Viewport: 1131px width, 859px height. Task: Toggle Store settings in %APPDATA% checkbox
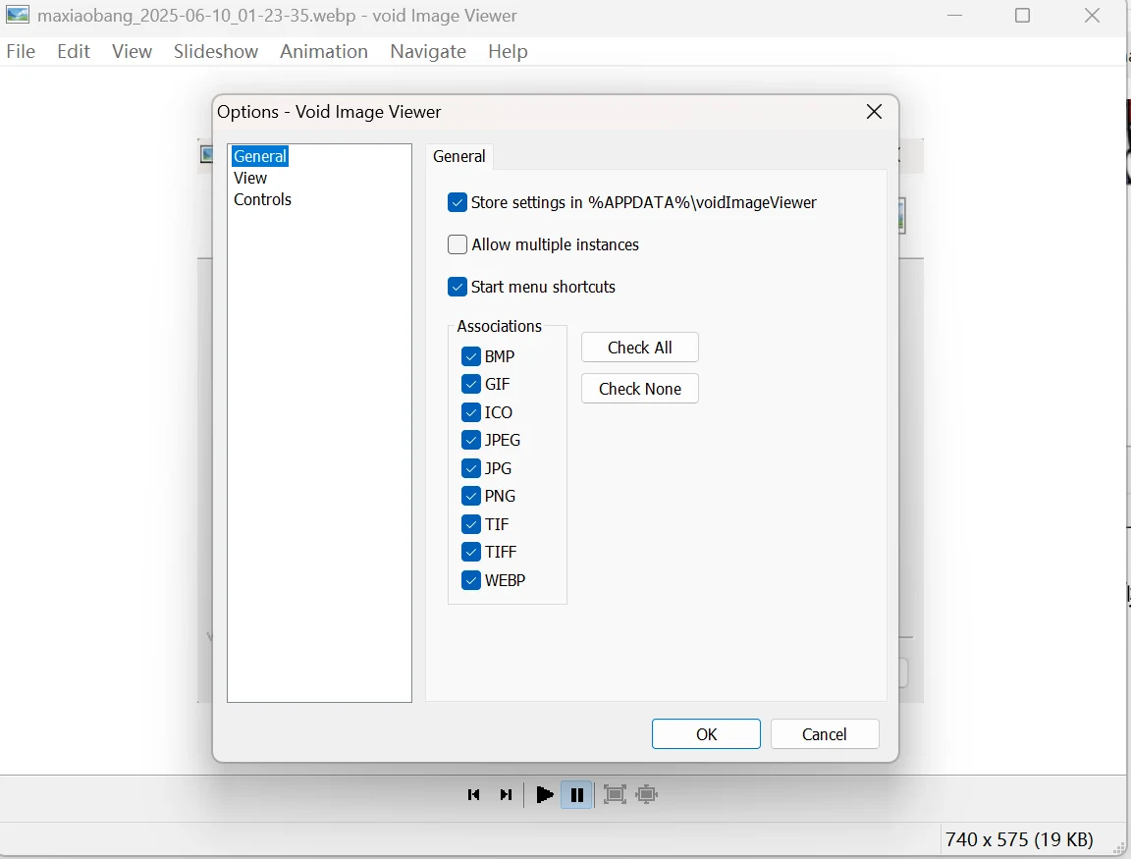458,202
